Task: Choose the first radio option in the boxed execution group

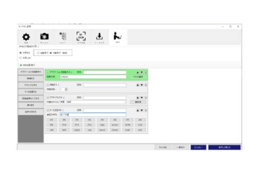Action: tap(39, 53)
